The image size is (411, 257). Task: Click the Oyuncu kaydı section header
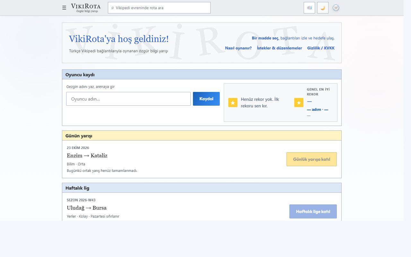(202, 75)
